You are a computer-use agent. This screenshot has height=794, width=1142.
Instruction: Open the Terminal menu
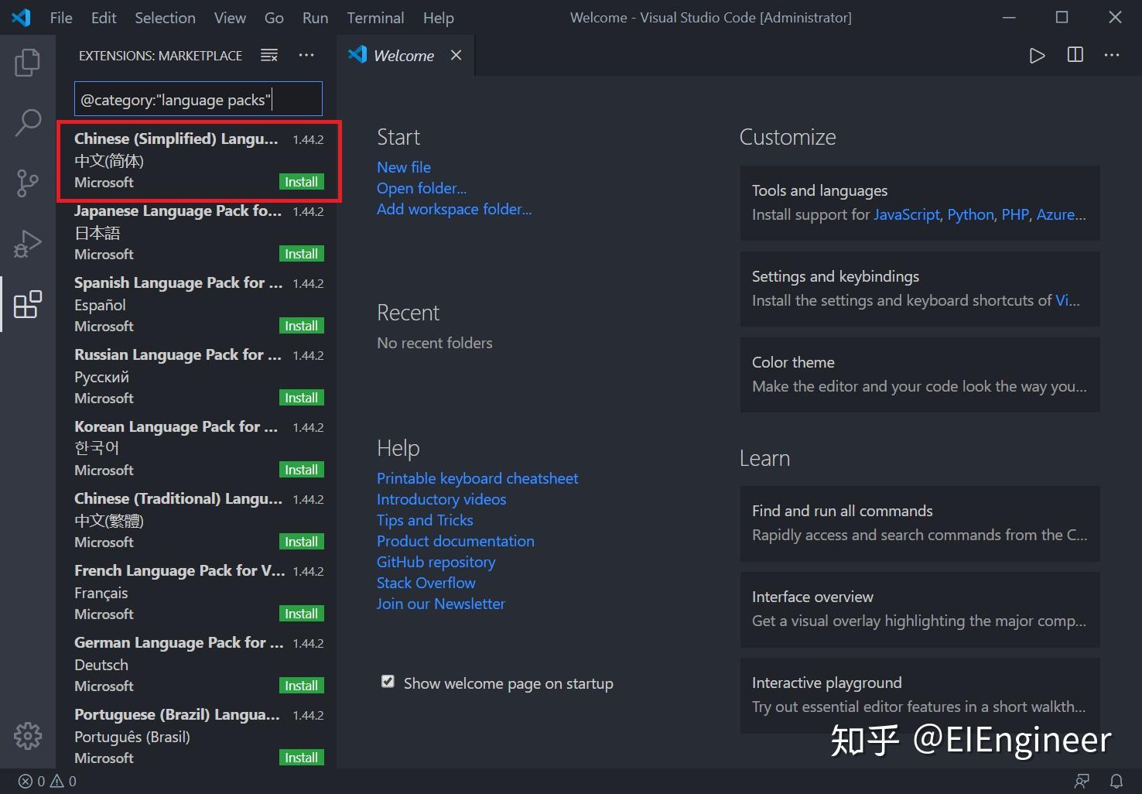click(375, 17)
